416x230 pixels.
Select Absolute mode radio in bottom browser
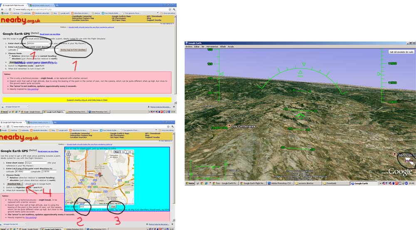point(8,180)
